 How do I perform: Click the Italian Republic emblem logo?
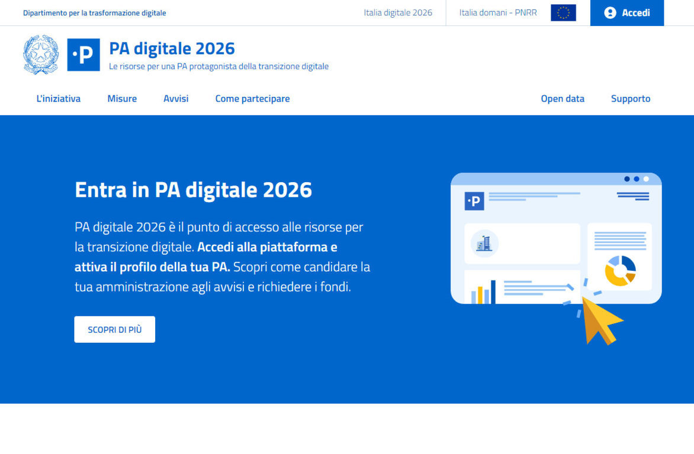point(41,54)
